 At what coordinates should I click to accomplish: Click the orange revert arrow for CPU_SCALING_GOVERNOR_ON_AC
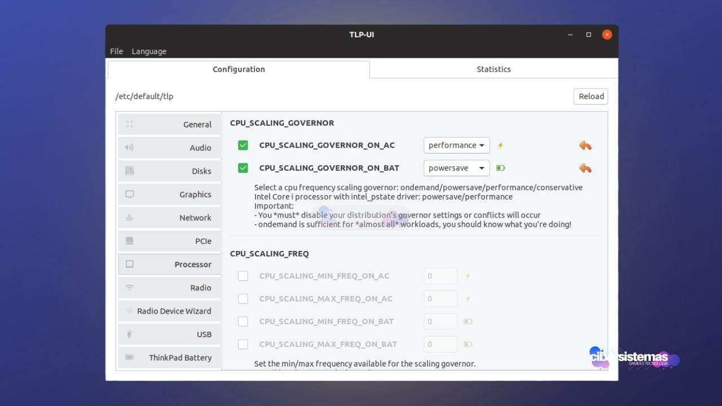pyautogui.click(x=585, y=145)
